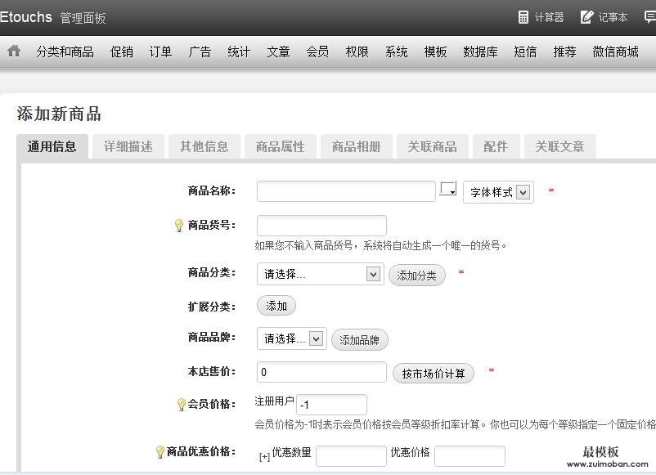Image resolution: width=656 pixels, height=475 pixels.
Task: Open the 微信商城 menu
Action: (615, 52)
